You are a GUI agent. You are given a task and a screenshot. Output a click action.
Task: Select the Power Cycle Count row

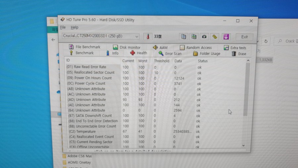pos(156,83)
